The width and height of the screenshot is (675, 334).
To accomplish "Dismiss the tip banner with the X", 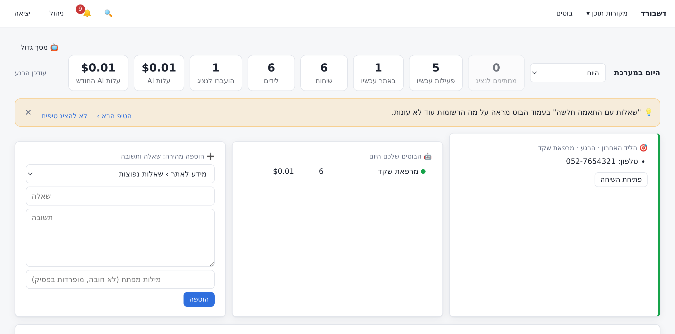I will (x=28, y=112).
